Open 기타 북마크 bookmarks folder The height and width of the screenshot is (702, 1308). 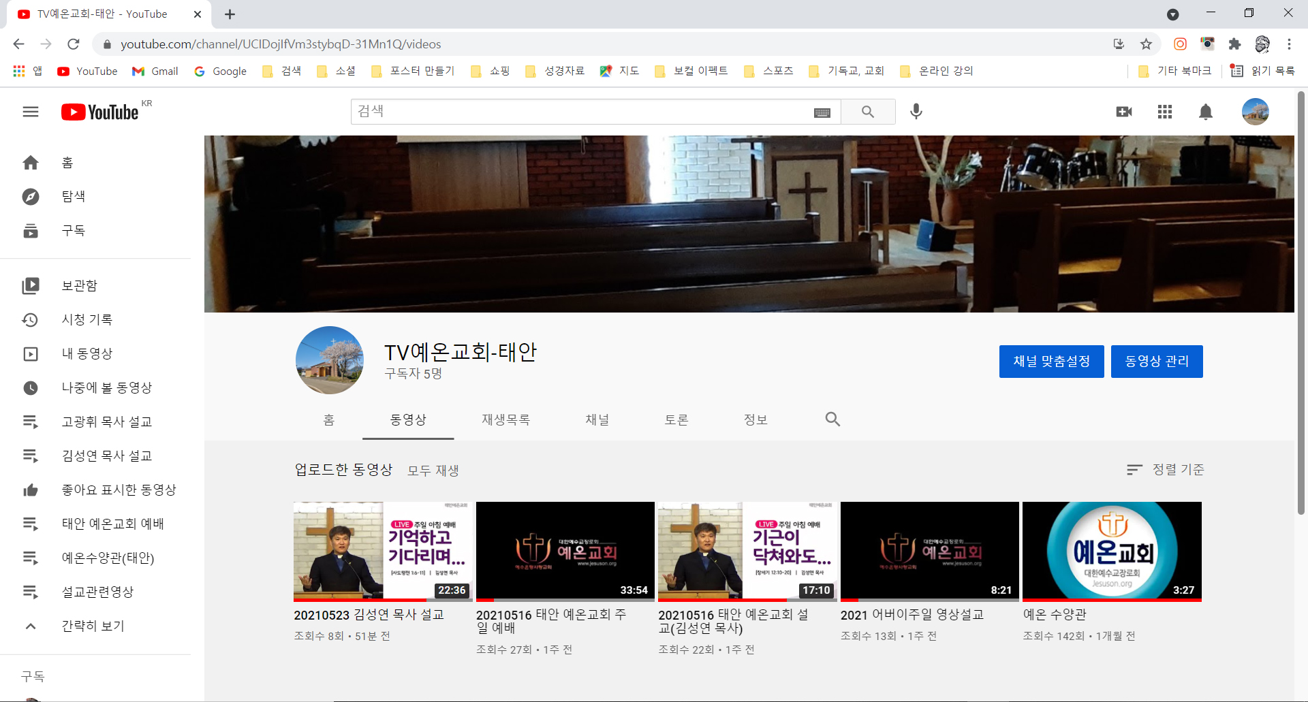(x=1175, y=71)
